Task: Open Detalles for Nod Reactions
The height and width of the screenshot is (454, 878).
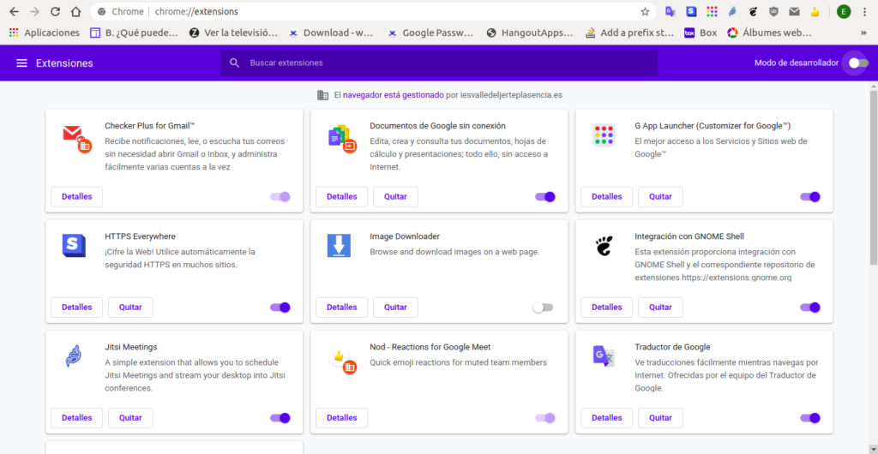Action: pos(341,418)
